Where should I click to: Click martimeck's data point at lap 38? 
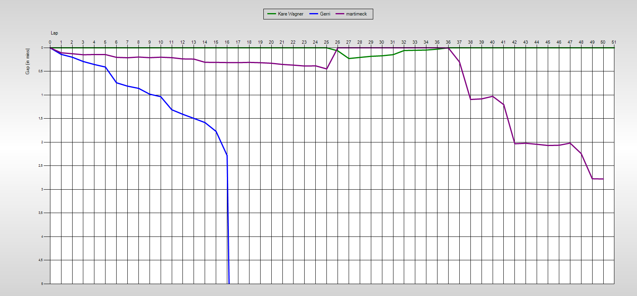tap(470, 99)
